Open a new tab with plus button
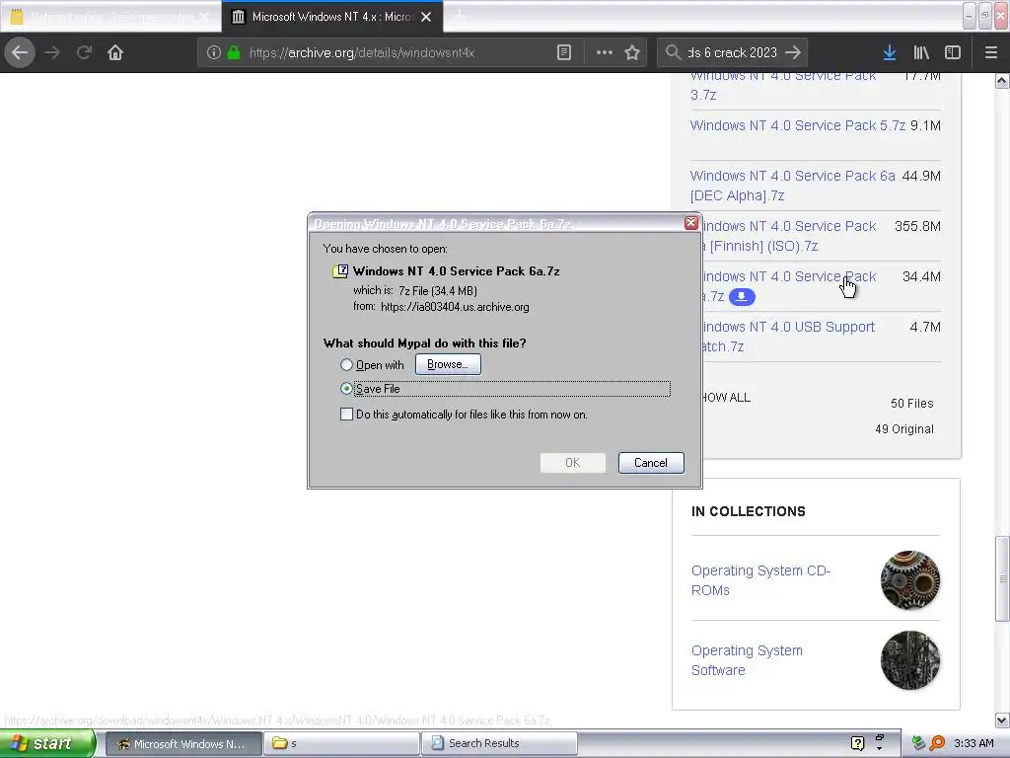Image resolution: width=1010 pixels, height=758 pixels. (x=460, y=16)
